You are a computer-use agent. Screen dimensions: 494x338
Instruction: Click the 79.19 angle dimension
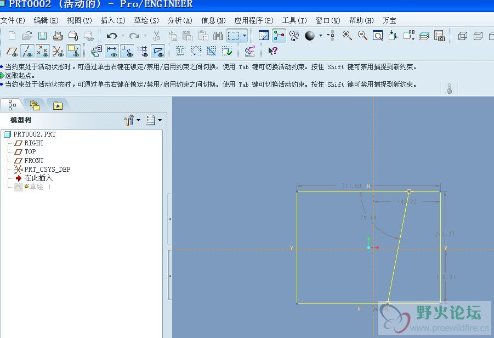(x=368, y=218)
